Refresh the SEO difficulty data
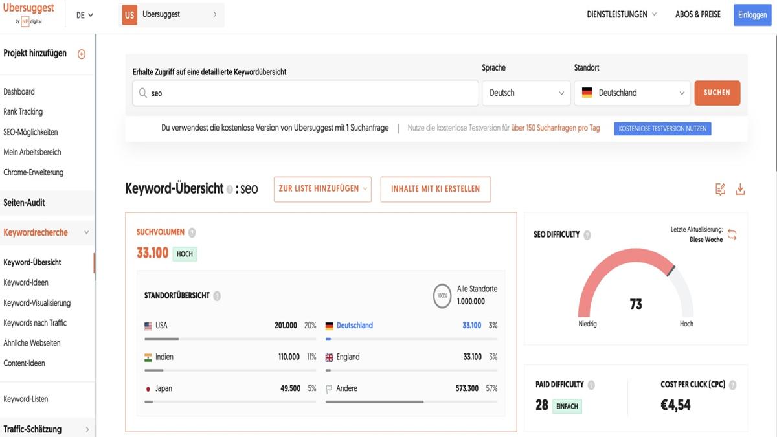 click(x=732, y=234)
